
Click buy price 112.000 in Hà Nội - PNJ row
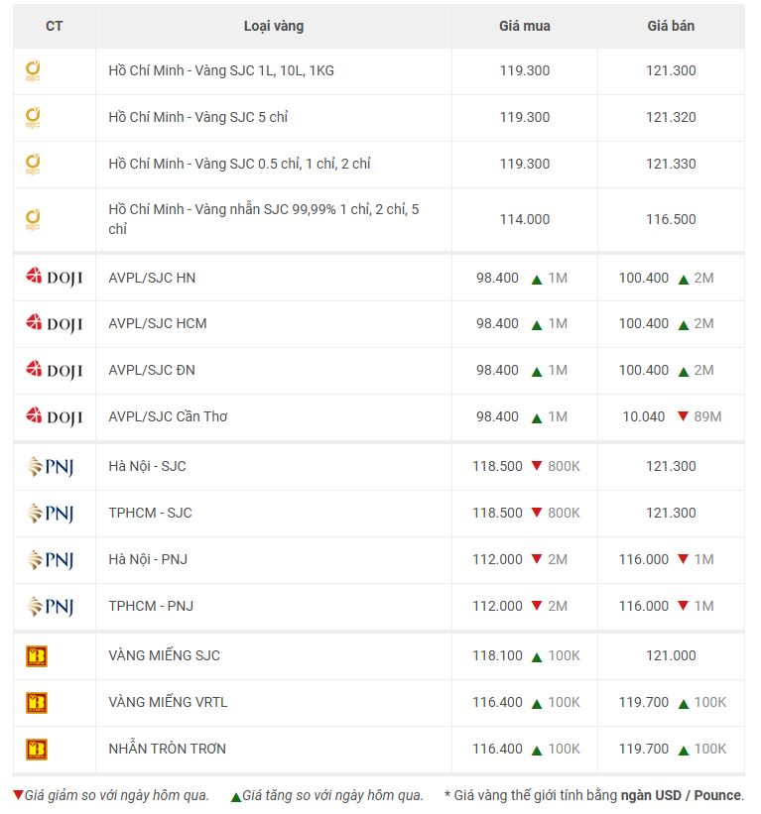click(x=497, y=559)
